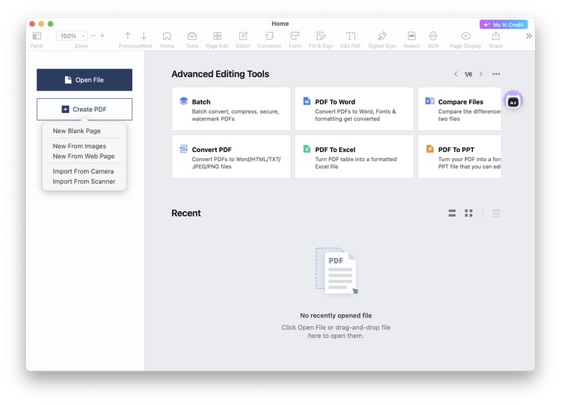Open the Fill & Sign tool
This screenshot has width=561, height=405.
click(x=321, y=36)
